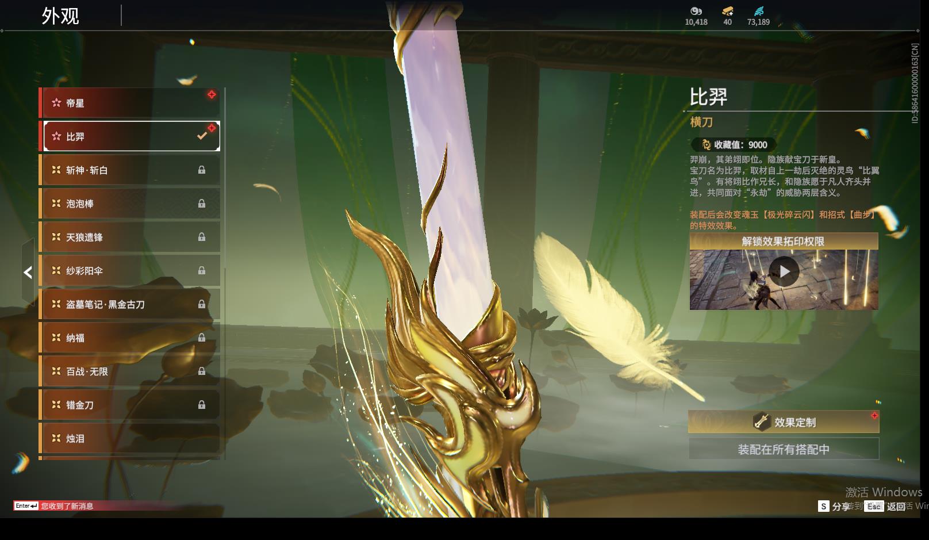Click the lock icon on 斩神·斩白

202,170
